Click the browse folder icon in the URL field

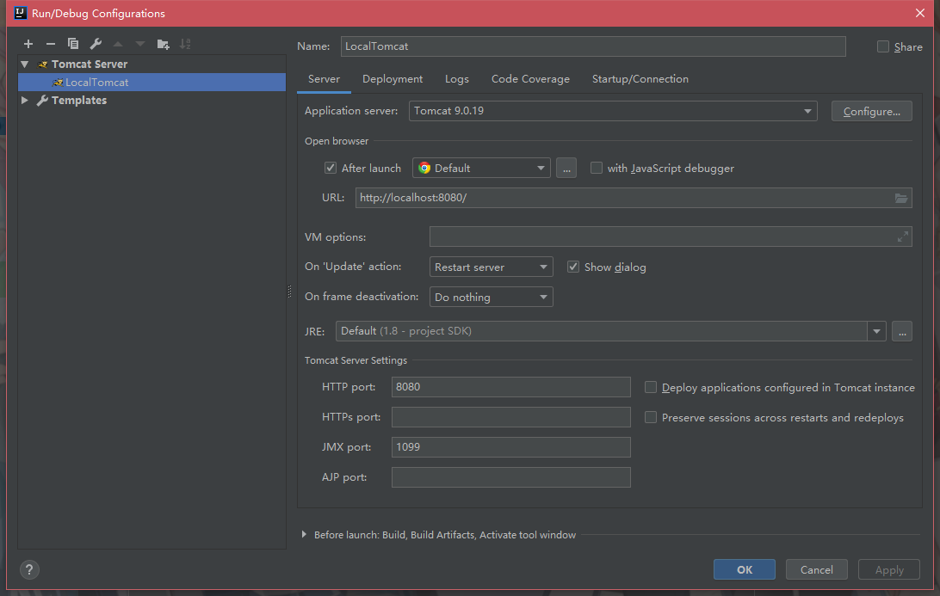coord(901,198)
